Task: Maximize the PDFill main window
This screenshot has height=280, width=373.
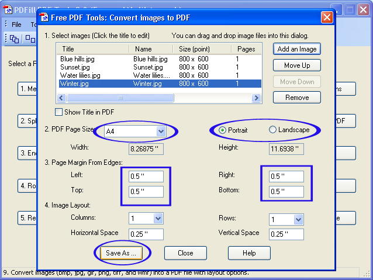Action: point(350,10)
